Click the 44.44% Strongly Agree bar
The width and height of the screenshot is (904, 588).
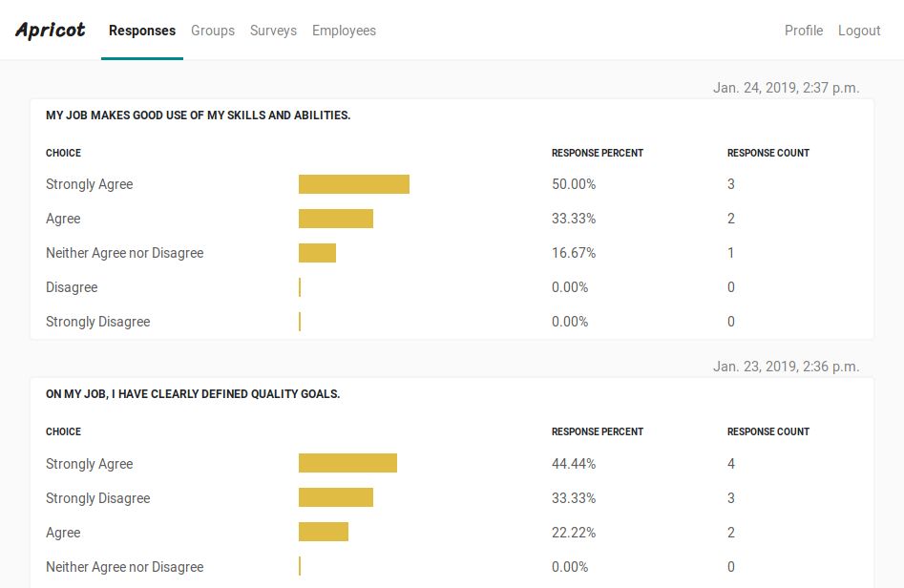[x=347, y=464]
